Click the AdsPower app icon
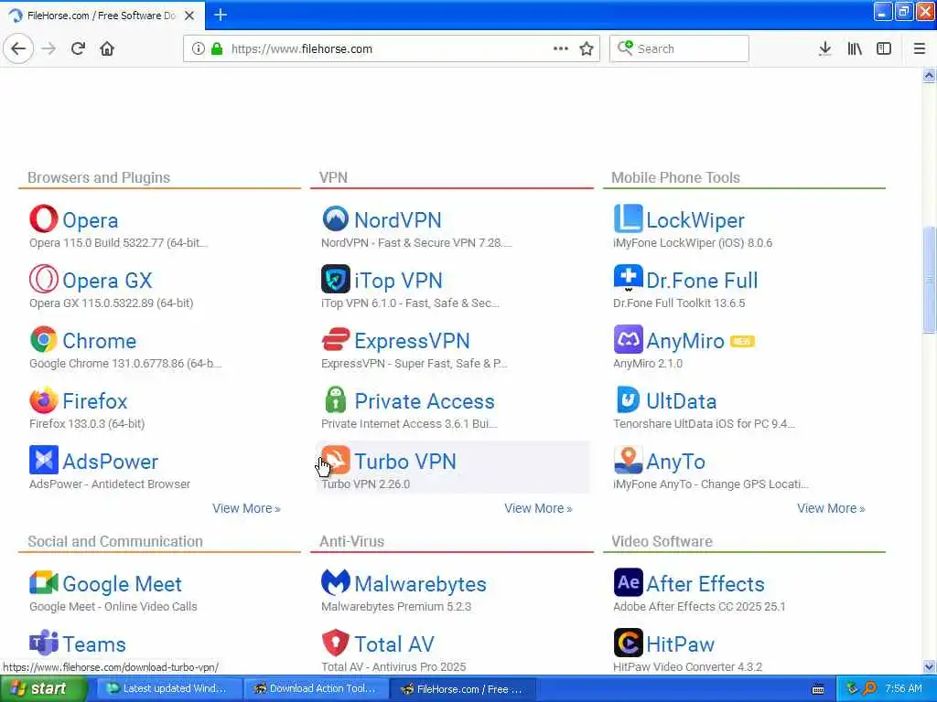 (44, 461)
